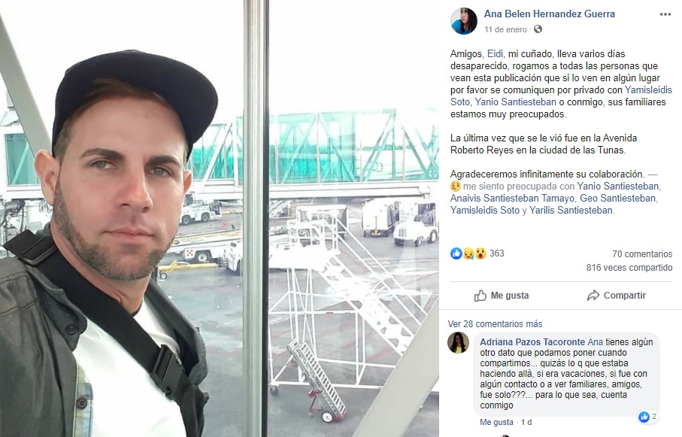Viewport: 682px width, 437px height.
Task: Click the Me gusta thumbs-up button
Action: click(x=502, y=296)
